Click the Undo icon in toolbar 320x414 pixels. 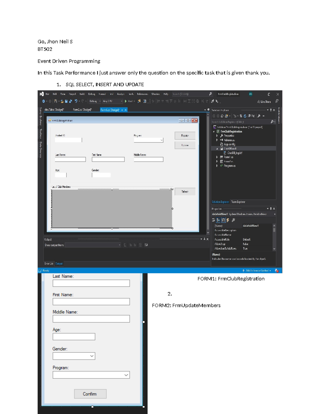coord(76,101)
